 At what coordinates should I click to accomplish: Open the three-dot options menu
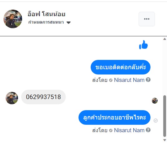tap(147, 19)
